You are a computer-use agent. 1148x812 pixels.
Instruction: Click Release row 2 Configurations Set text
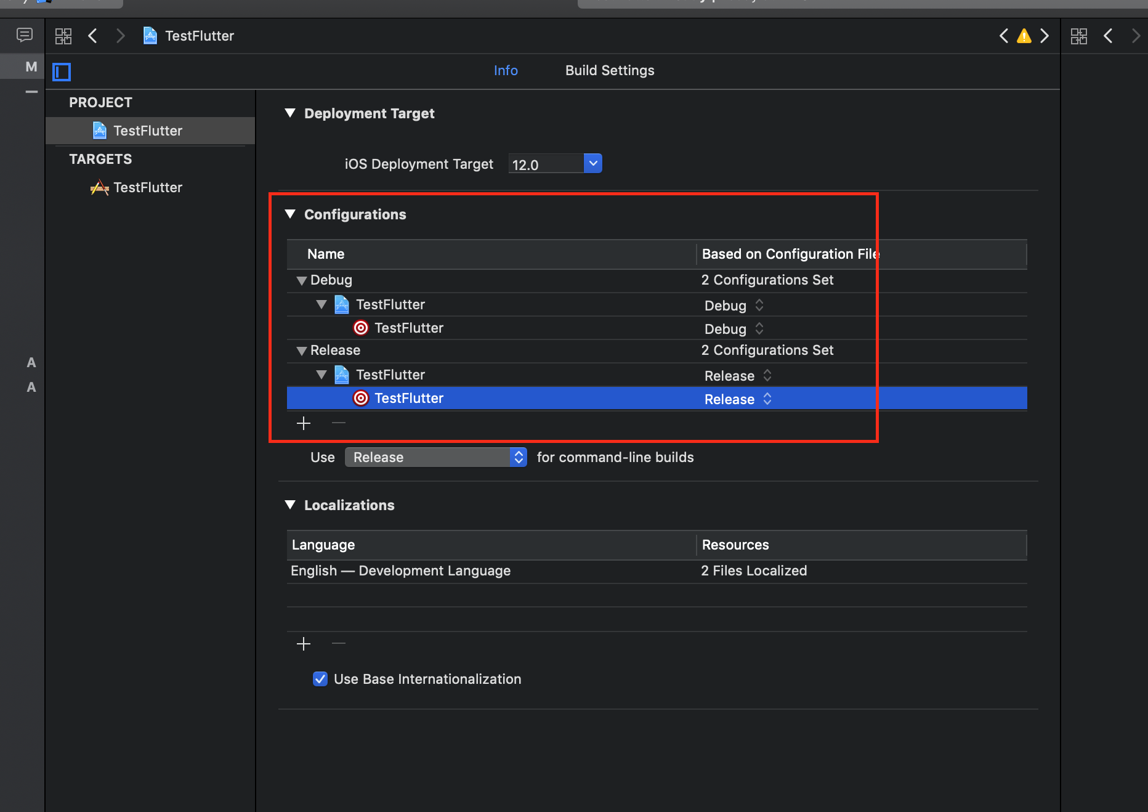[x=767, y=350]
